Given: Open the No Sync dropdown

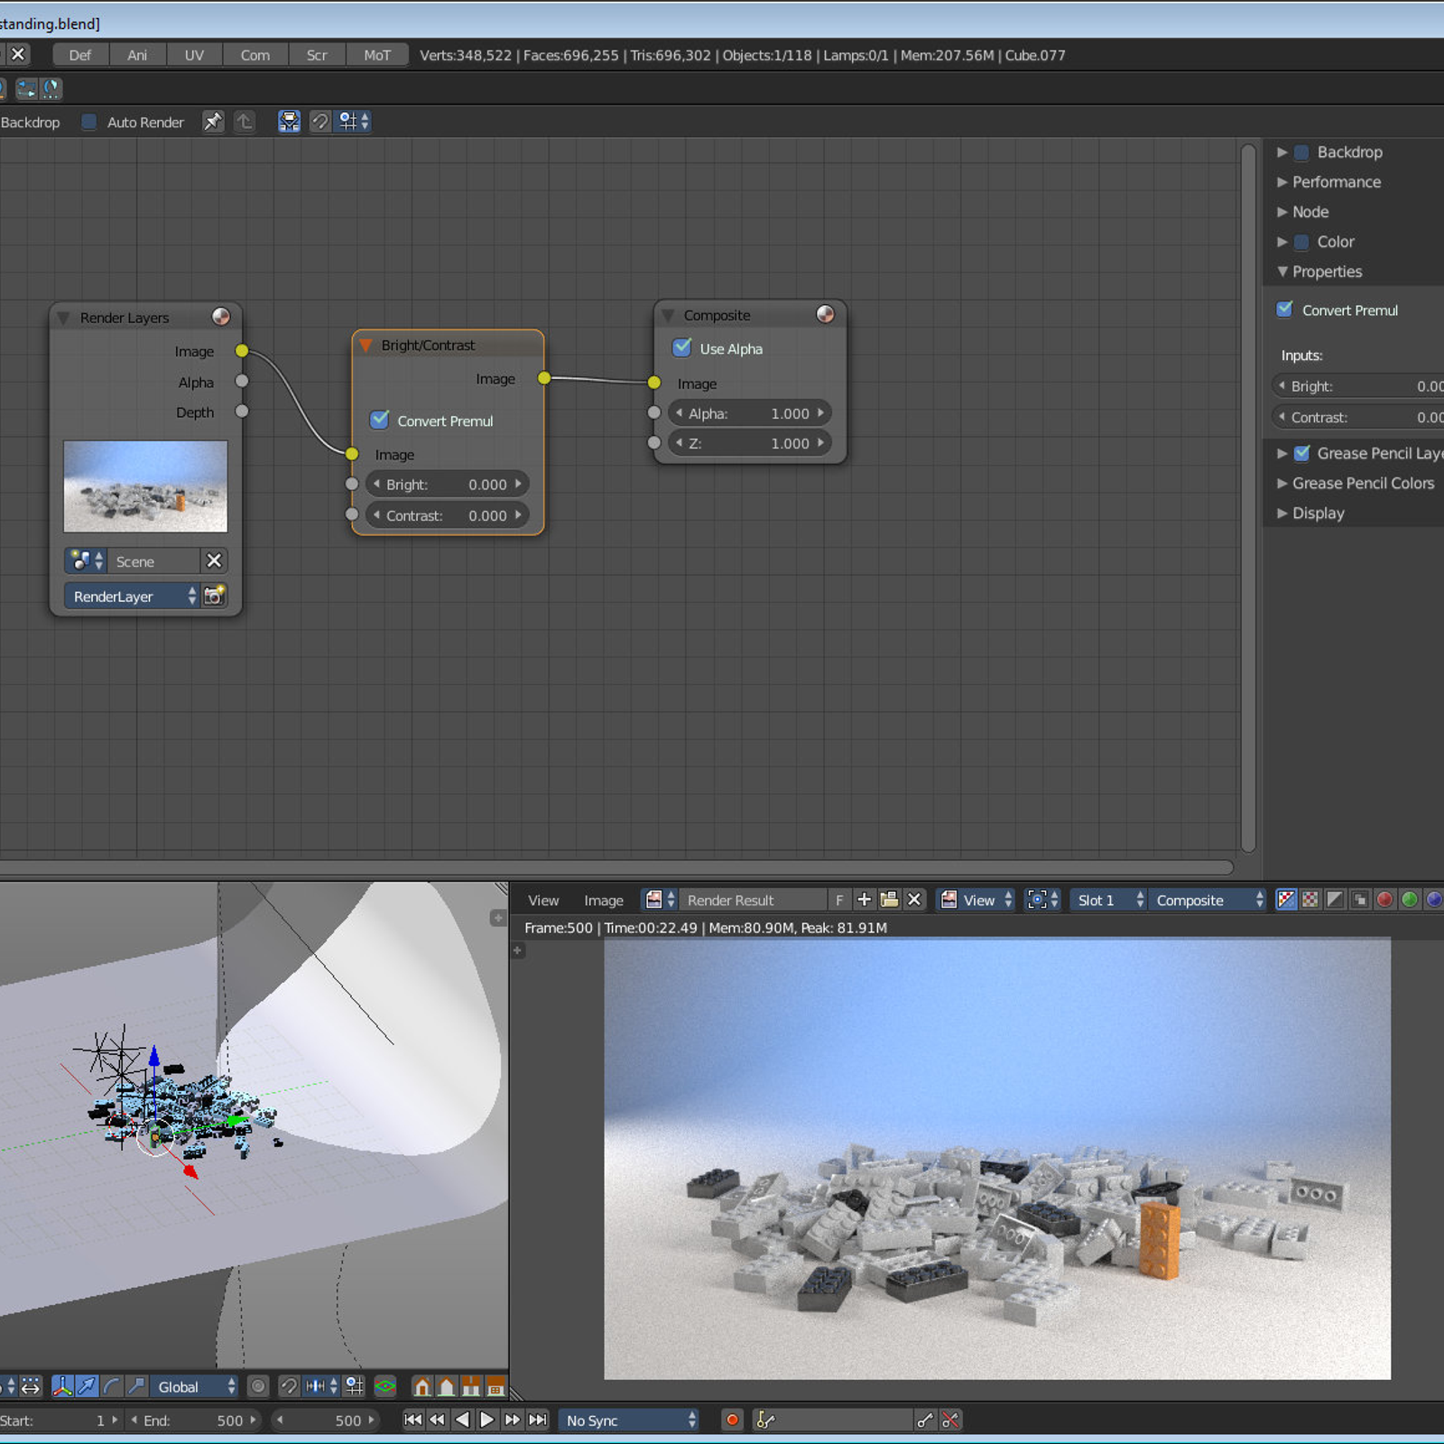Looking at the screenshot, I should pos(629,1420).
